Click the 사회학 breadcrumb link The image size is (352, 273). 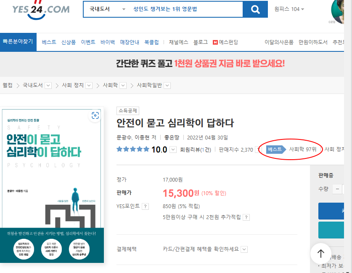110,86
